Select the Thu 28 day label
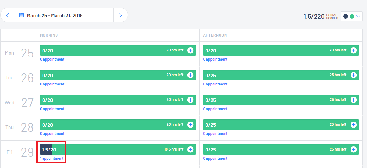This screenshot has height=168, width=367. pyautogui.click(x=19, y=127)
